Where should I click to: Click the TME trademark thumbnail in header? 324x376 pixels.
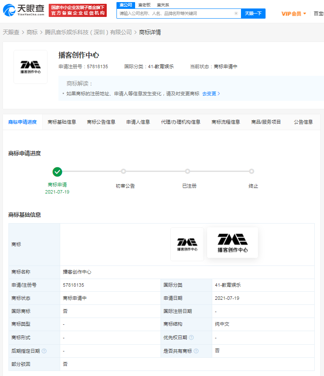tap(30, 67)
